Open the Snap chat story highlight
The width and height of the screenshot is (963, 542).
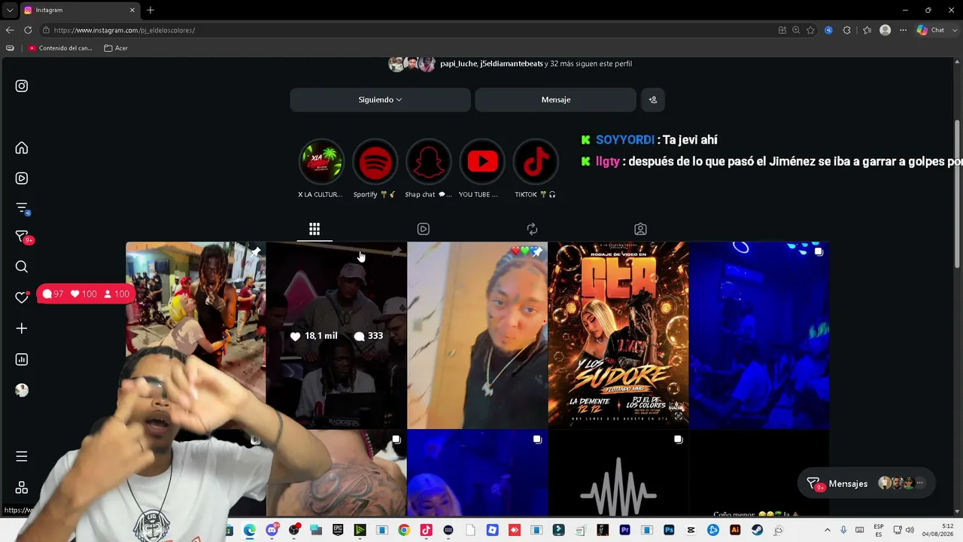coord(428,161)
